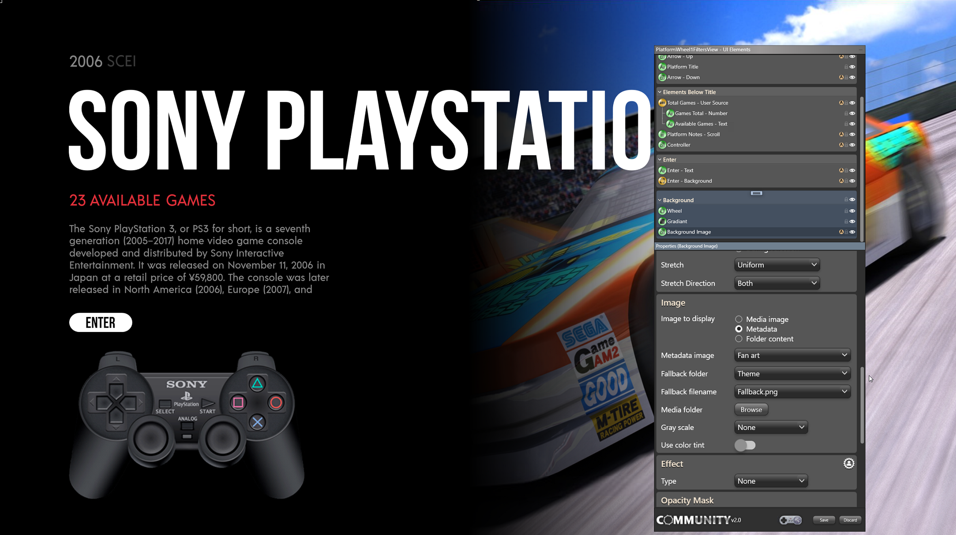Toggle visibility of Games Total - Number
Image resolution: width=956 pixels, height=535 pixels.
(x=852, y=113)
